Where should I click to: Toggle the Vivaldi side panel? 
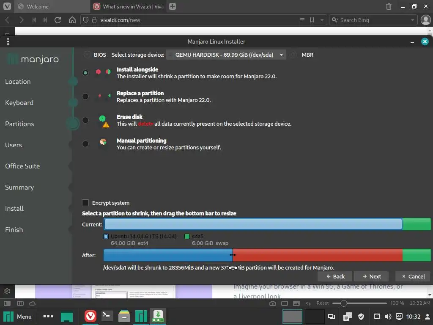click(7, 303)
